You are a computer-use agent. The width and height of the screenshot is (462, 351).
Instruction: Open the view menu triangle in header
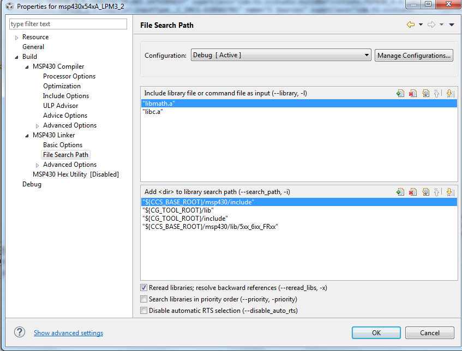[x=452, y=25]
